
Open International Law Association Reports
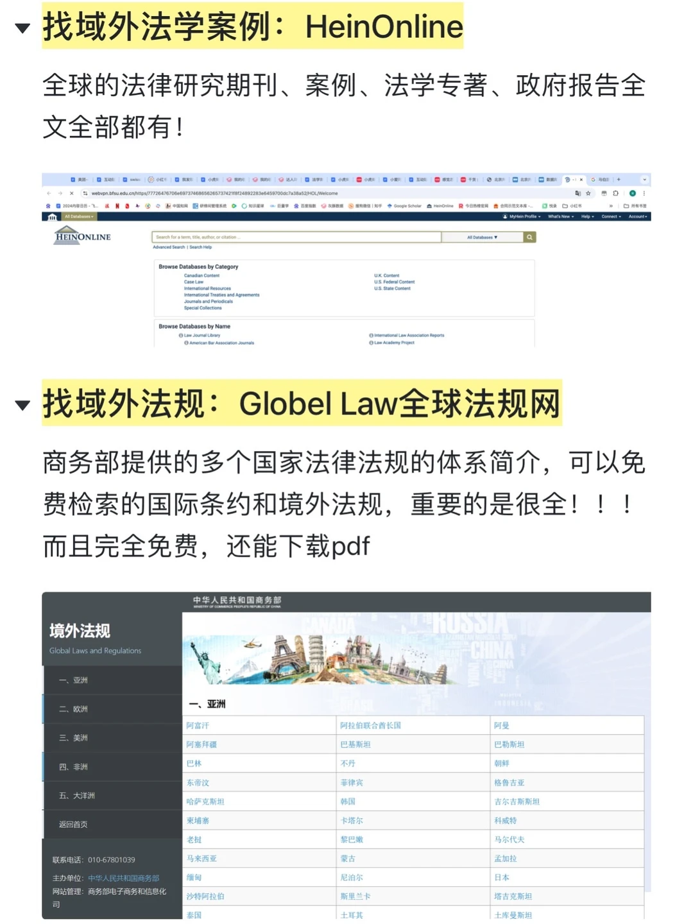[x=409, y=336]
